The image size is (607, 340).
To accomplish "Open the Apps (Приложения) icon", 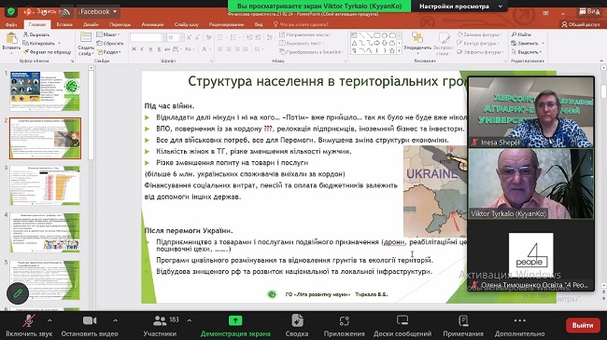I will click(345, 320).
